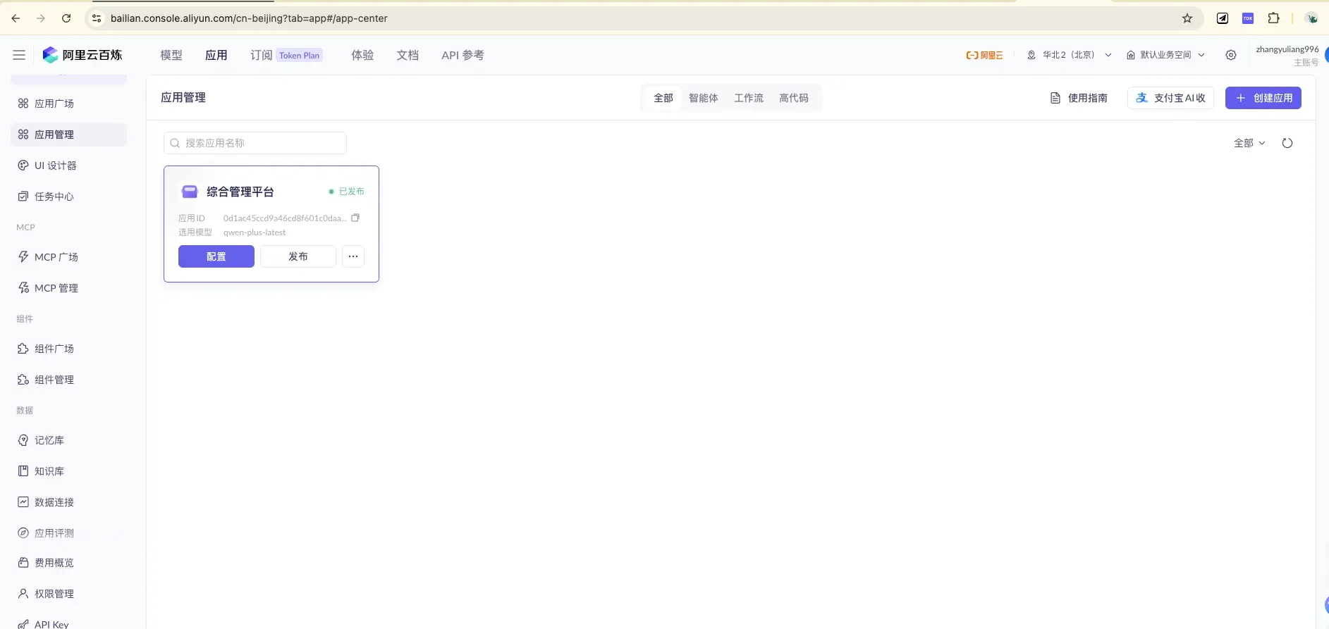The width and height of the screenshot is (1329, 629).
Task: Reload the page in the browser
Action: (x=66, y=18)
